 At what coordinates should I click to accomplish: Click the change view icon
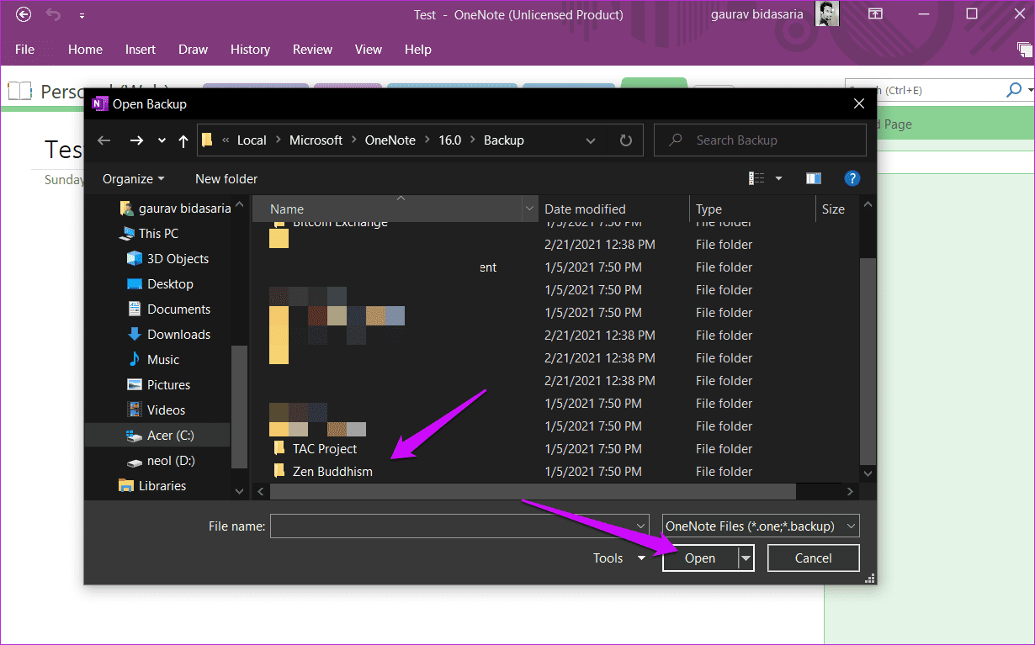(756, 178)
